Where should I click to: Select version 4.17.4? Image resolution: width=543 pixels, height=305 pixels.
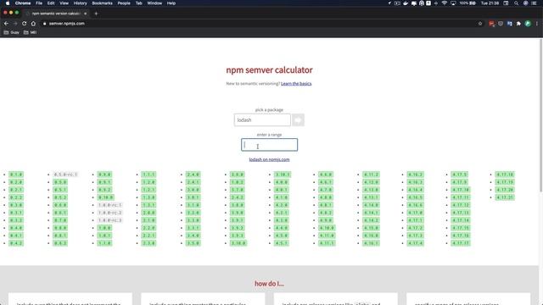[x=415, y=243]
